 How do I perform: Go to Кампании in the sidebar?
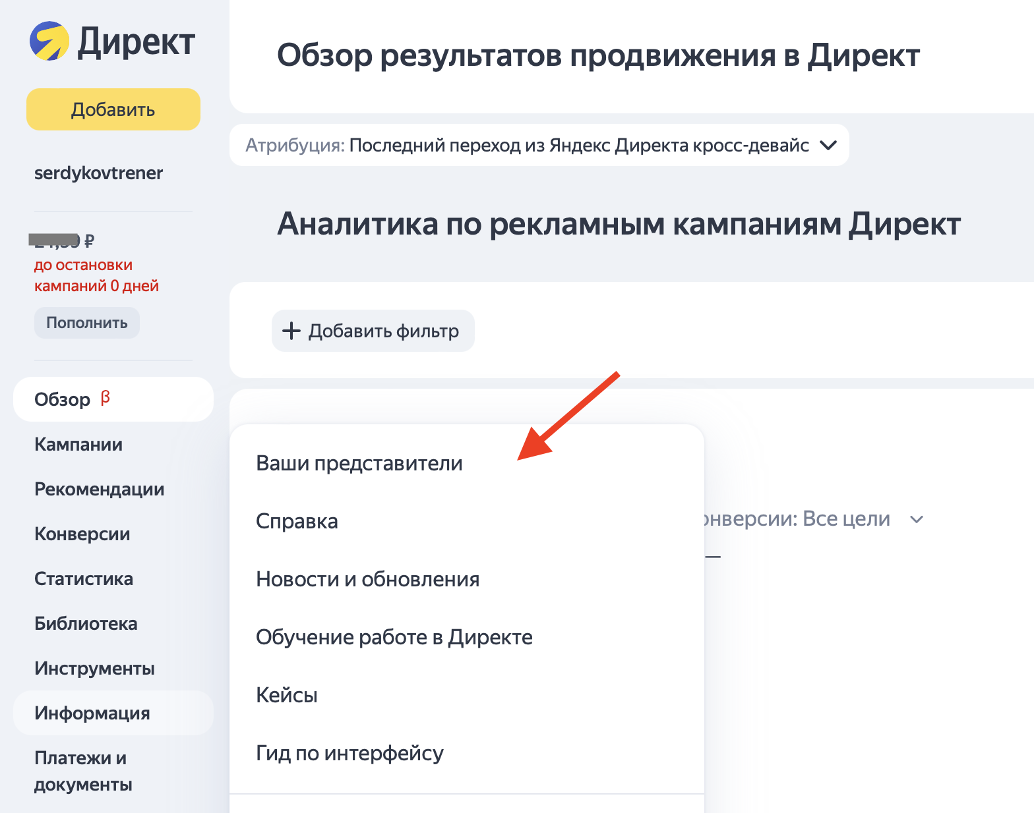[x=78, y=444]
